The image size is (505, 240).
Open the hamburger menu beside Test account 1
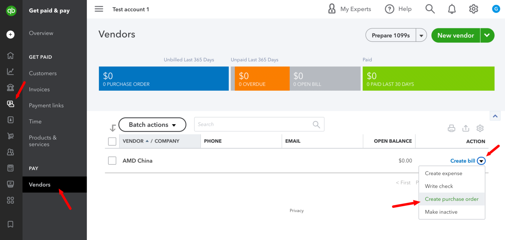tap(99, 9)
